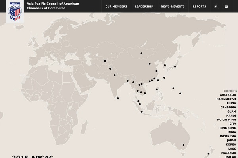The height and width of the screenshot is (158, 238).
Task: Select Korea in the Locations list
Action: [231, 145]
